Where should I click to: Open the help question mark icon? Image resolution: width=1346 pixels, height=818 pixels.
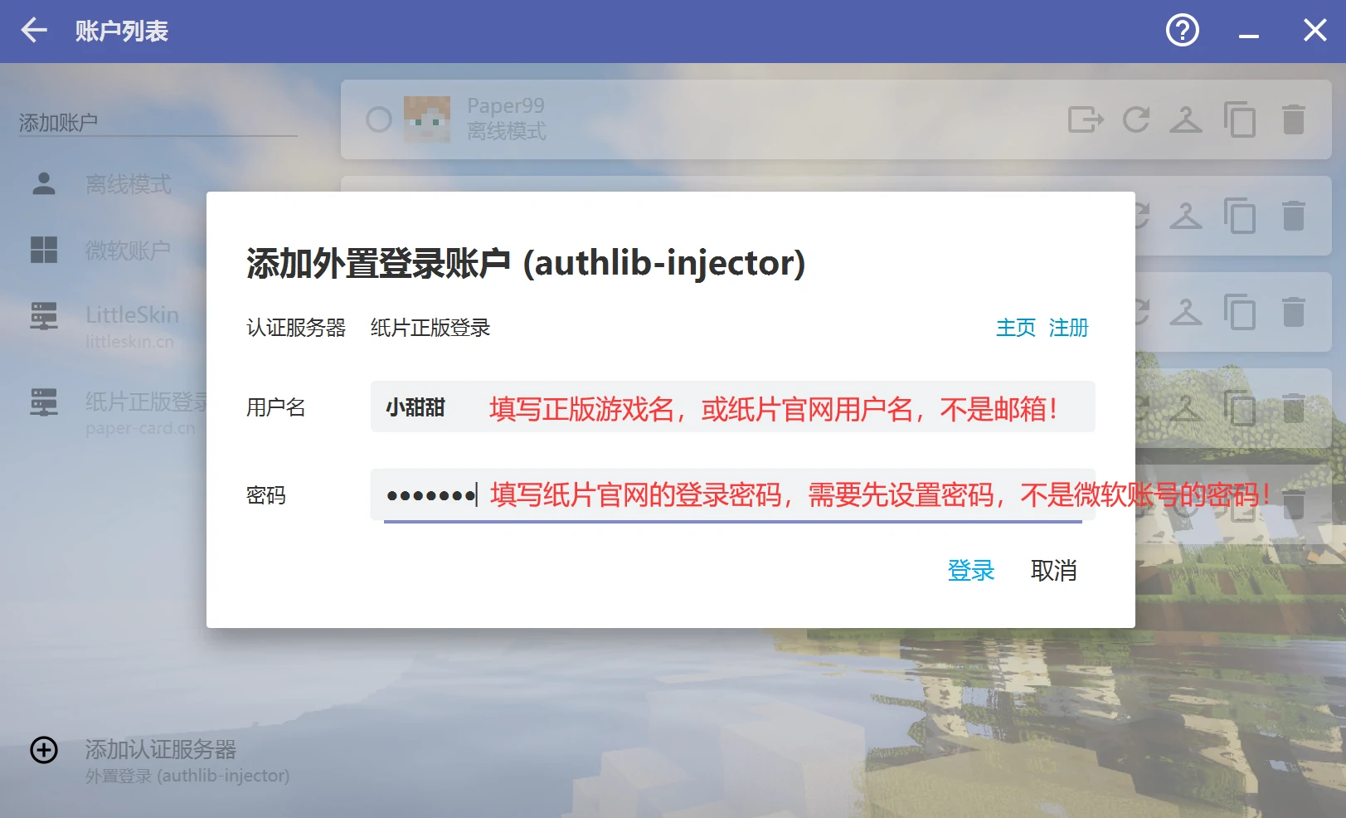point(1182,31)
